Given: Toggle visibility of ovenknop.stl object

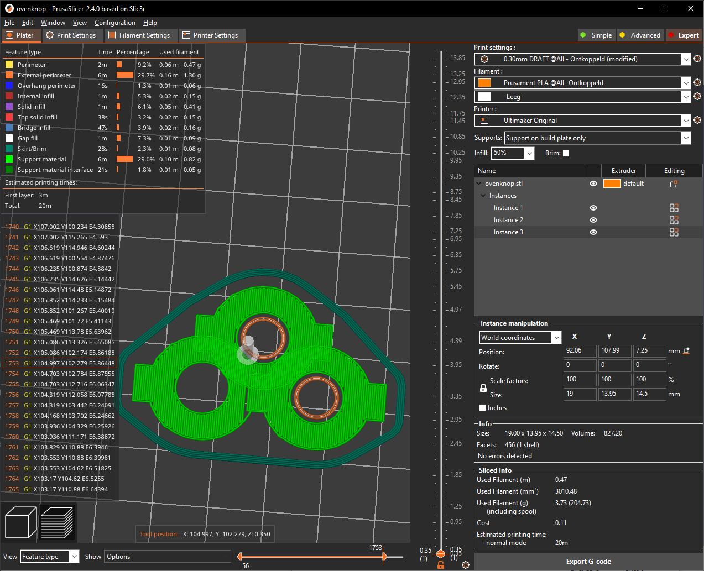Looking at the screenshot, I should click(593, 184).
